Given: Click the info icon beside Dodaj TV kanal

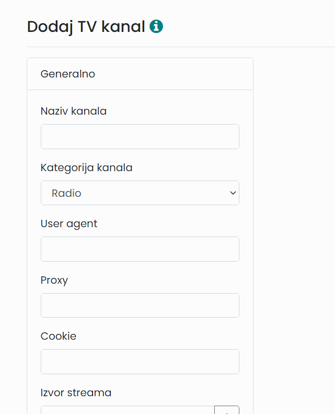Looking at the screenshot, I should [156, 26].
